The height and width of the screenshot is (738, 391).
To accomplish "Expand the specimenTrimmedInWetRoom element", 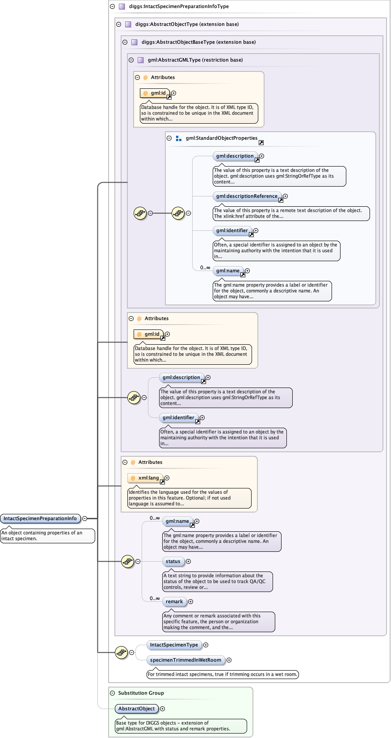I will coord(229,660).
